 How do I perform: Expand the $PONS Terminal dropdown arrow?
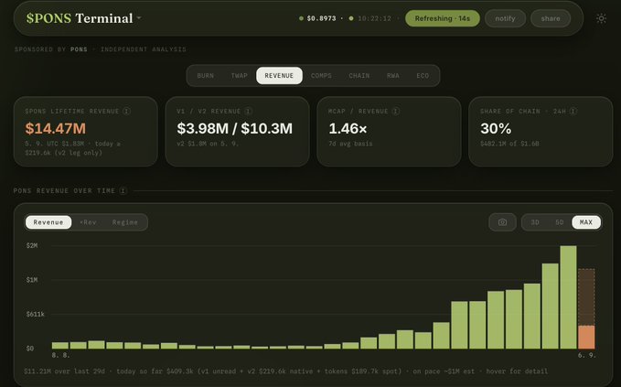click(x=139, y=17)
